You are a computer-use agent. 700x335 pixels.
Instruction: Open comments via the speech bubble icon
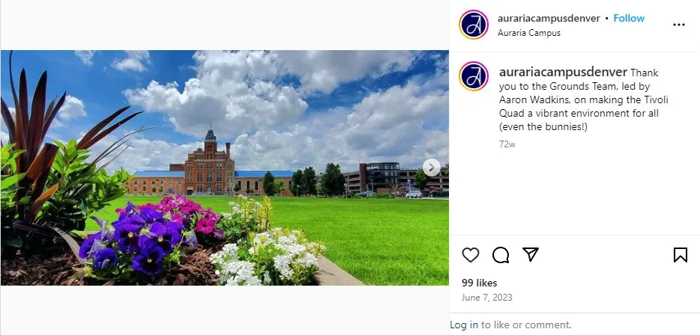click(501, 255)
